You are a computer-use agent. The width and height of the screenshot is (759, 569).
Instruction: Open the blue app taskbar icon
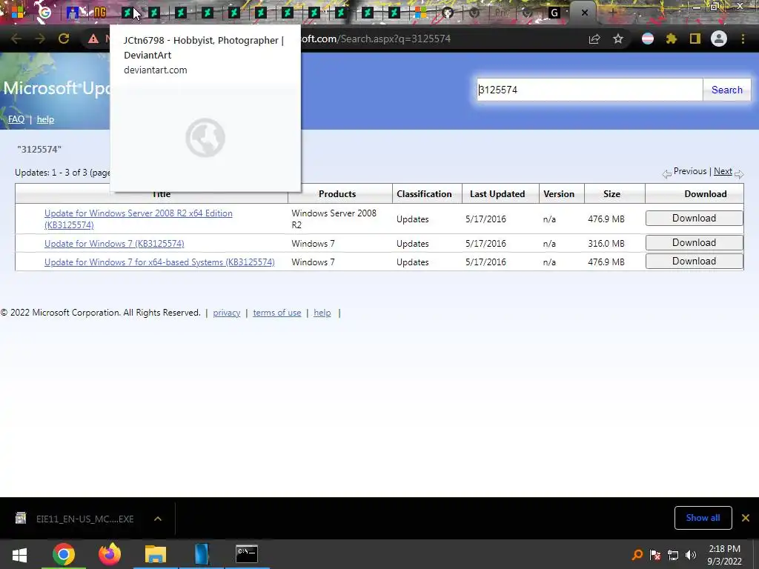202,554
